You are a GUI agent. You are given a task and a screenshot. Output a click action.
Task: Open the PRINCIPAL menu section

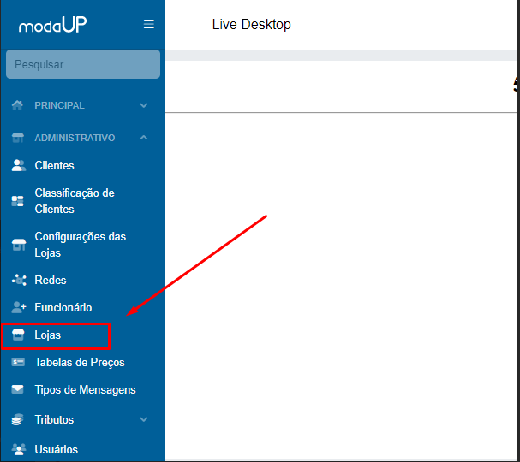59,105
